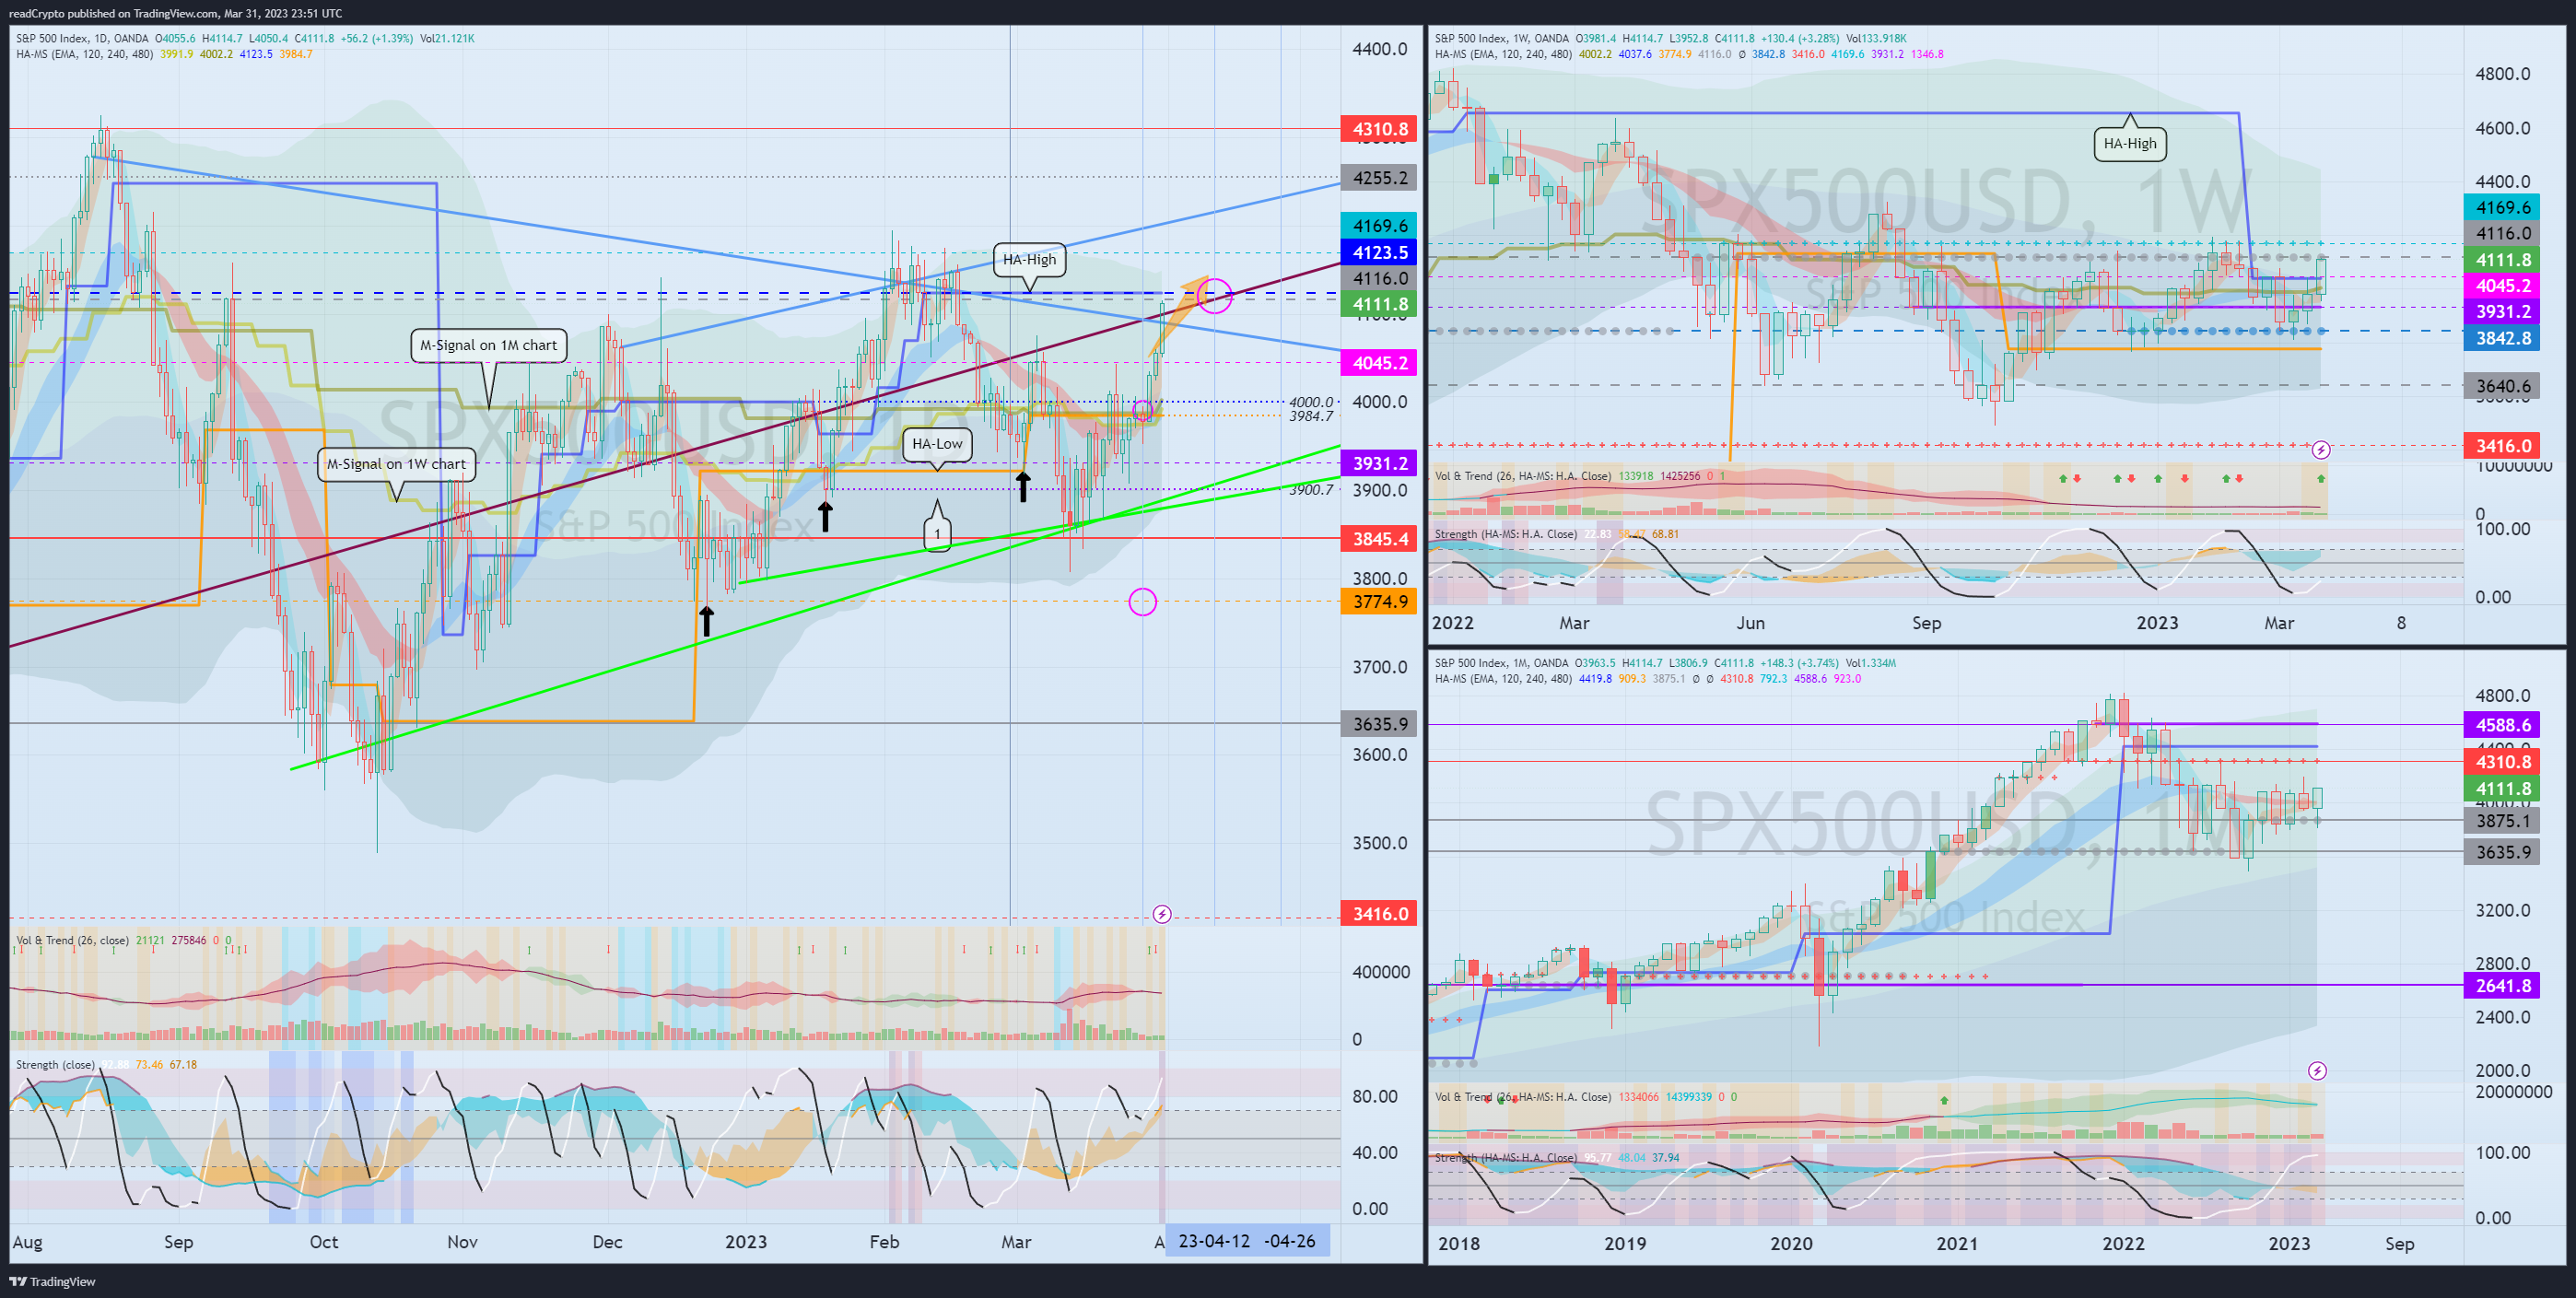Click the red 4310.8 price label on daily chart
The height and width of the screenshot is (1298, 2576).
1379,129
